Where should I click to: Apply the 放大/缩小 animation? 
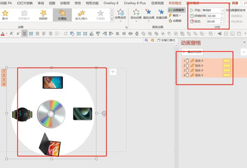pyautogui.click(x=81, y=15)
